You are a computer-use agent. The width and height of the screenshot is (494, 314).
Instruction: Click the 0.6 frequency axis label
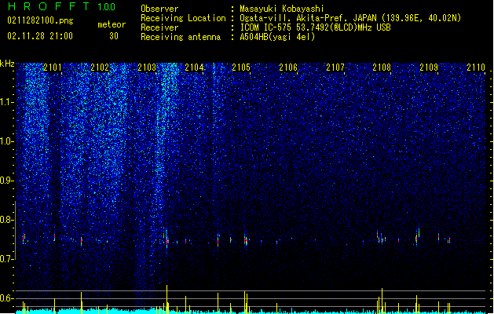coord(7,298)
